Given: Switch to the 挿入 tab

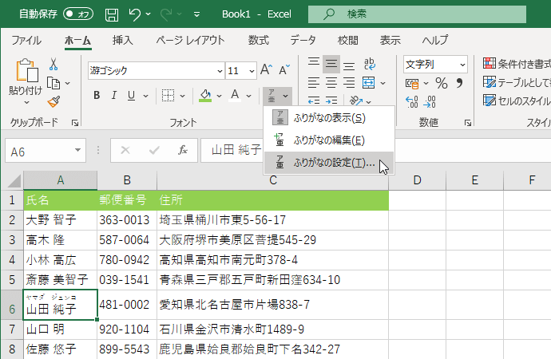Looking at the screenshot, I should (x=123, y=40).
